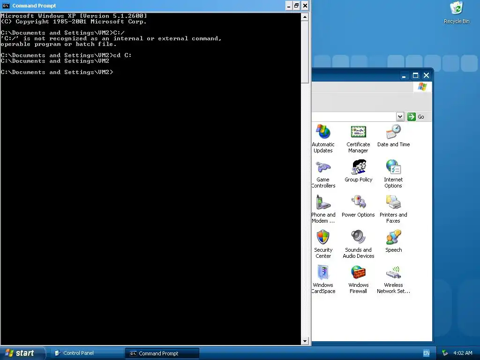
Task: Maximize the Control Panel window
Action: point(415,75)
